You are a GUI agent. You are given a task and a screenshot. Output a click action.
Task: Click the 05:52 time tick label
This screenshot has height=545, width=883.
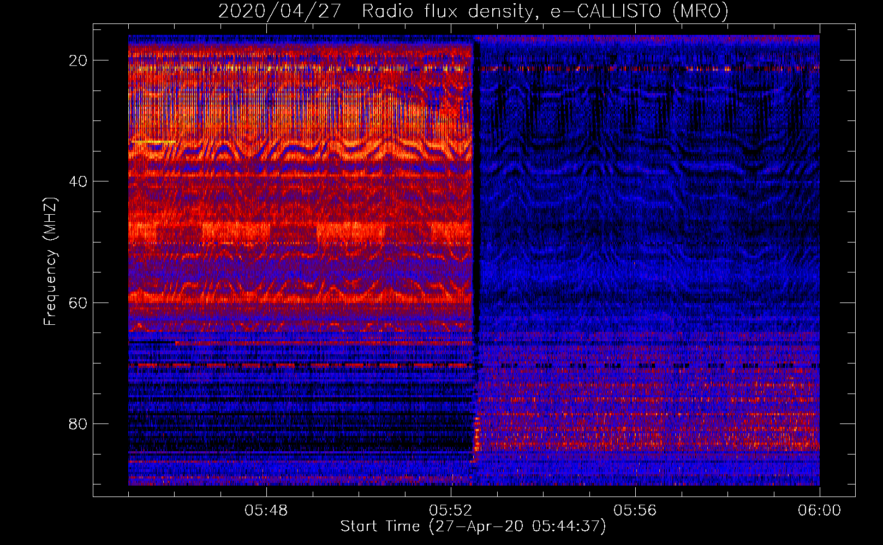click(x=451, y=511)
